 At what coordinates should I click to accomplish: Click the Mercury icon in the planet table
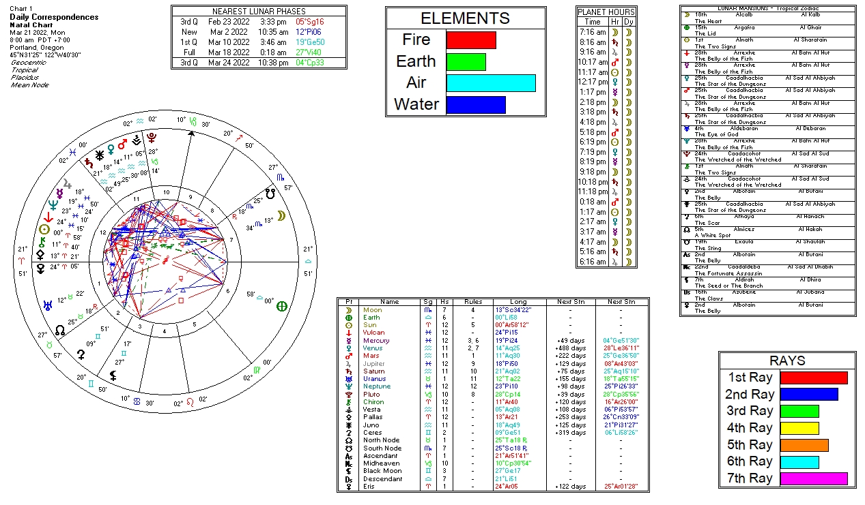pos(348,340)
